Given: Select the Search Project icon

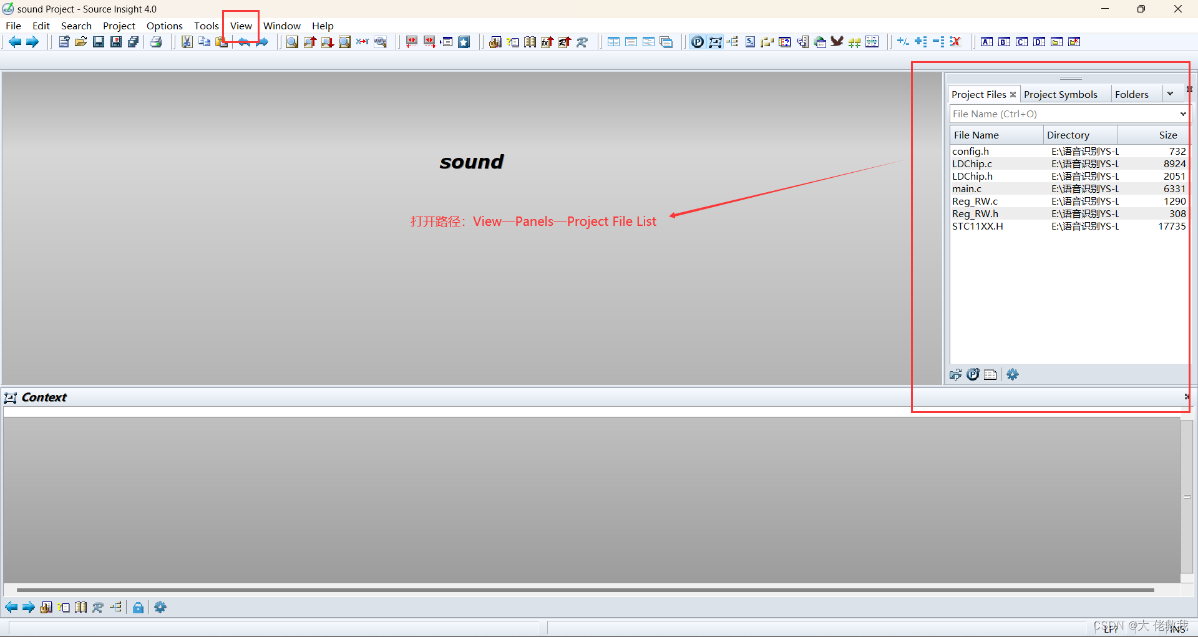Looking at the screenshot, I should [x=344, y=41].
